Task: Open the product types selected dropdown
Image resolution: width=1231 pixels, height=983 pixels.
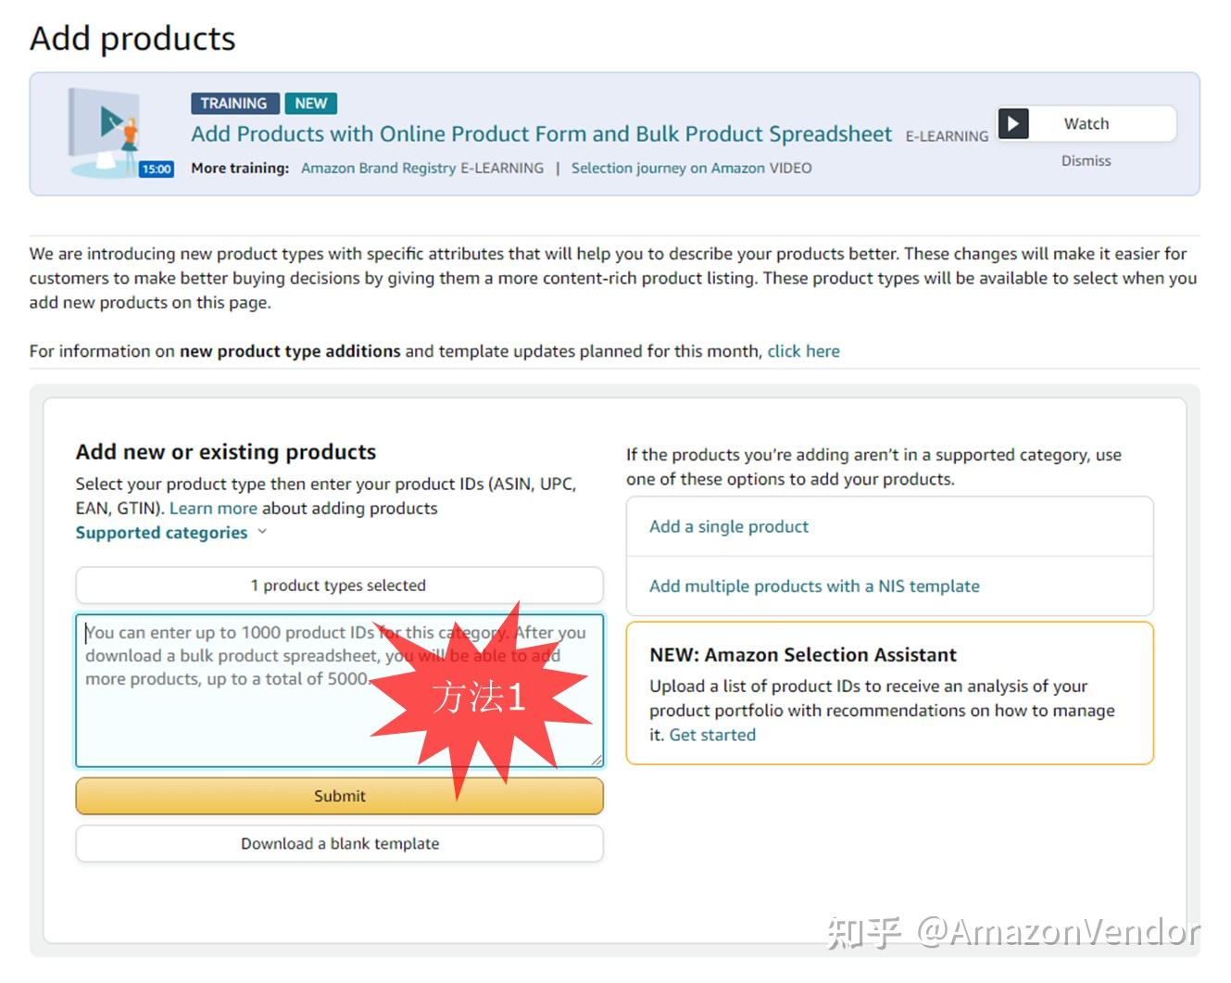Action: tap(339, 585)
